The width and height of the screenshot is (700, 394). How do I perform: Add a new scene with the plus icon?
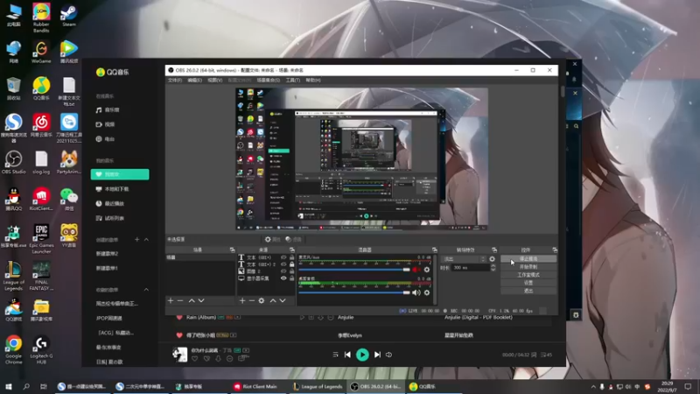tap(171, 300)
